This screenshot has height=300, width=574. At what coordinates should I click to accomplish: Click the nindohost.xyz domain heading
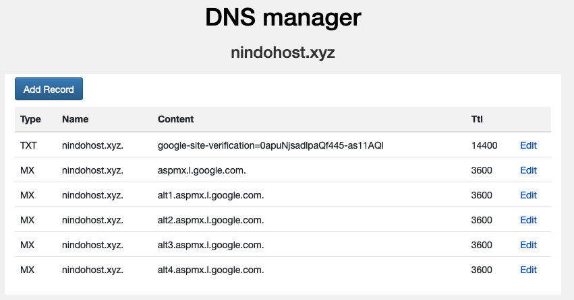[x=283, y=52]
